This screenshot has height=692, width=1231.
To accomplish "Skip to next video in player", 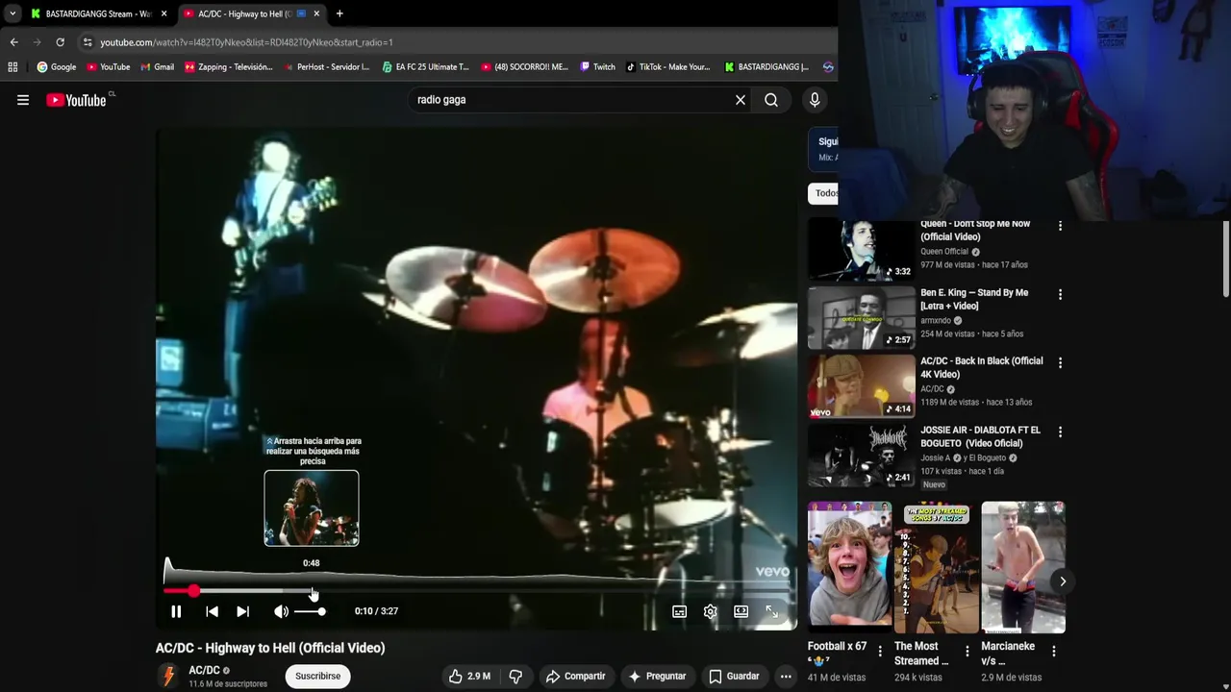I will click(242, 611).
